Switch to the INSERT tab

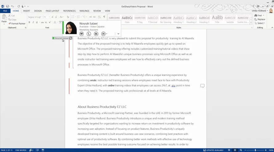(x=26, y=11)
